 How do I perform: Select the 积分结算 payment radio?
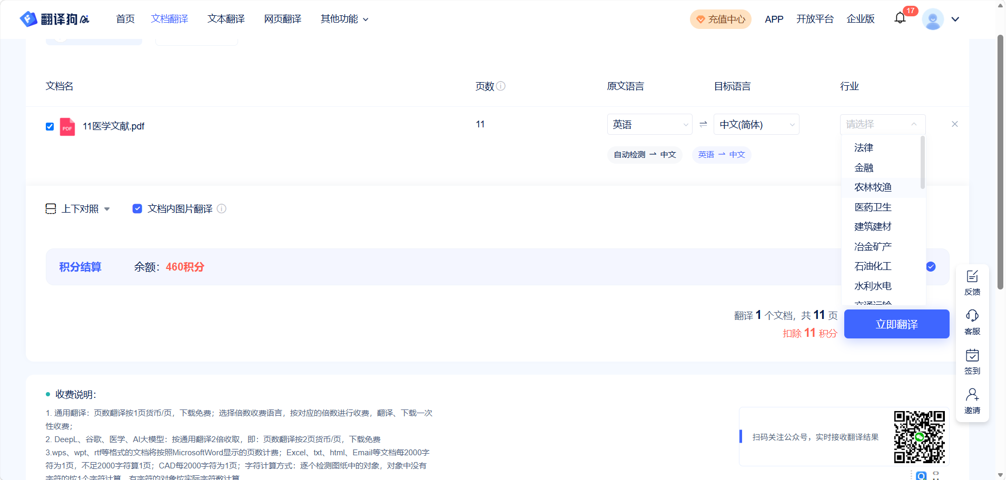(931, 267)
